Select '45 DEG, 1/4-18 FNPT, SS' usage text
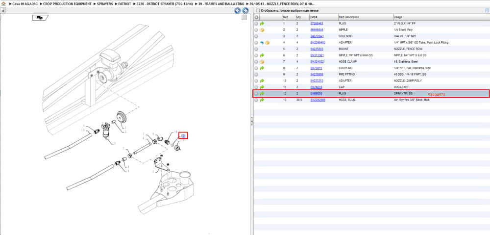This screenshot has width=490, height=235. (411, 75)
